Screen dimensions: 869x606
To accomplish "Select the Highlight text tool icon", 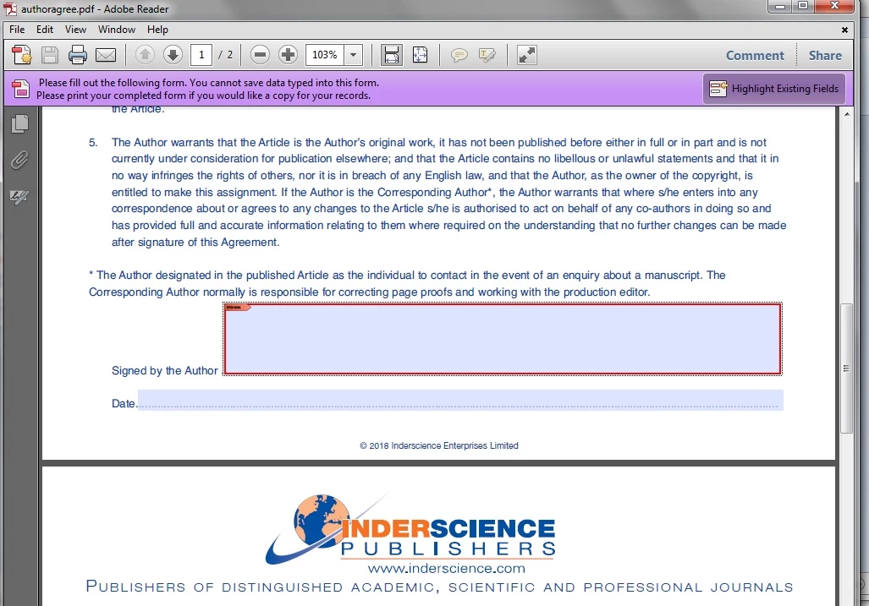I will tap(487, 55).
